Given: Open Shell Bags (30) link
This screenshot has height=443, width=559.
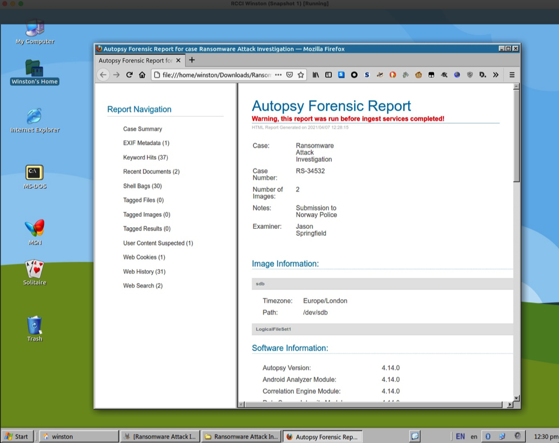Looking at the screenshot, I should 143,186.
